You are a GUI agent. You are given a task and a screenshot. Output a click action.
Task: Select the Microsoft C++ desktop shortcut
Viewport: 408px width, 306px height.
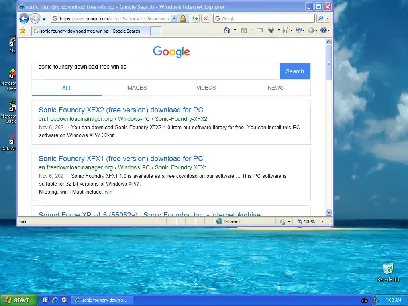coord(9,80)
